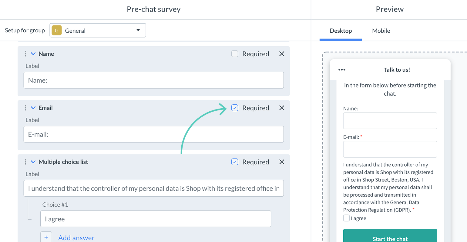Click the Multiple choice list title

[x=63, y=162]
